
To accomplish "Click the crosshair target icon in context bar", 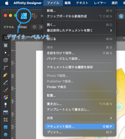I will 34,27.
